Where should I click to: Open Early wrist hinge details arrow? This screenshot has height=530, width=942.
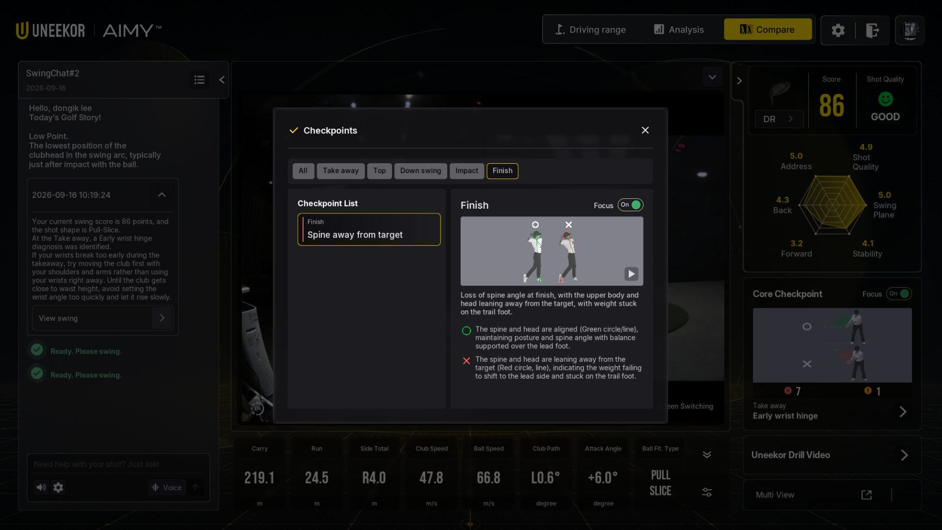click(x=903, y=412)
